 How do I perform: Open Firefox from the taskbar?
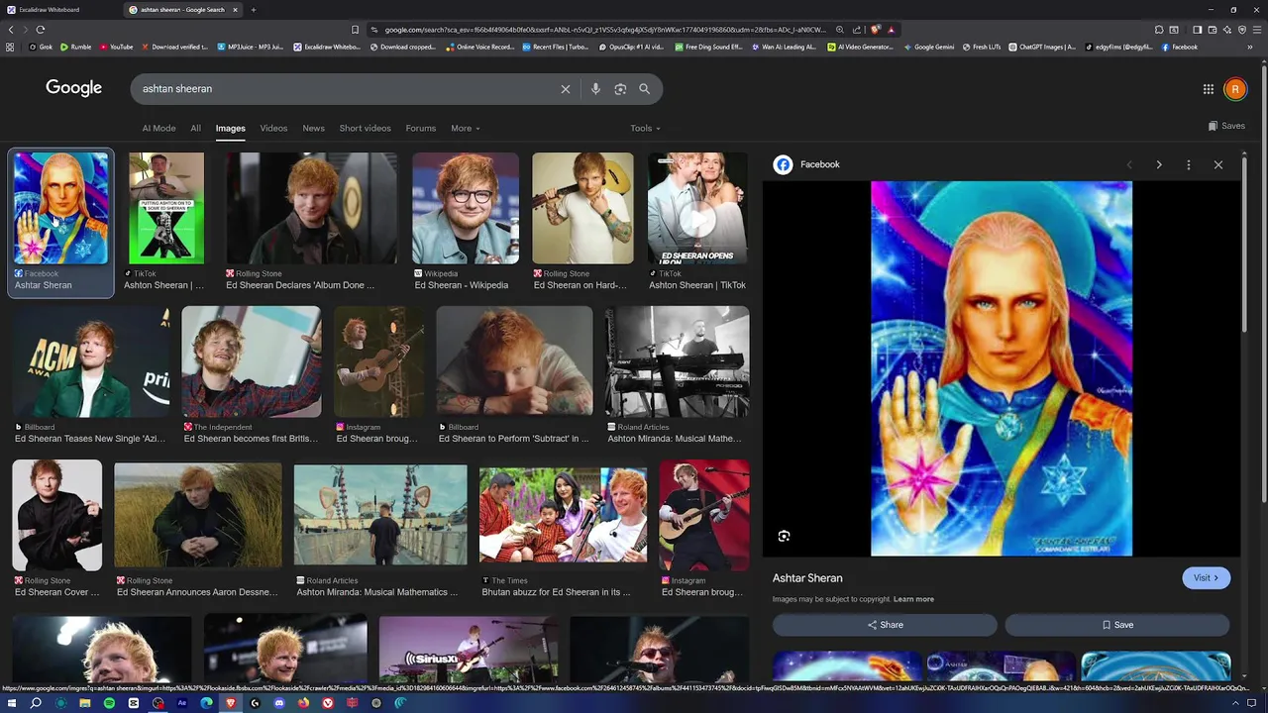tap(303, 703)
